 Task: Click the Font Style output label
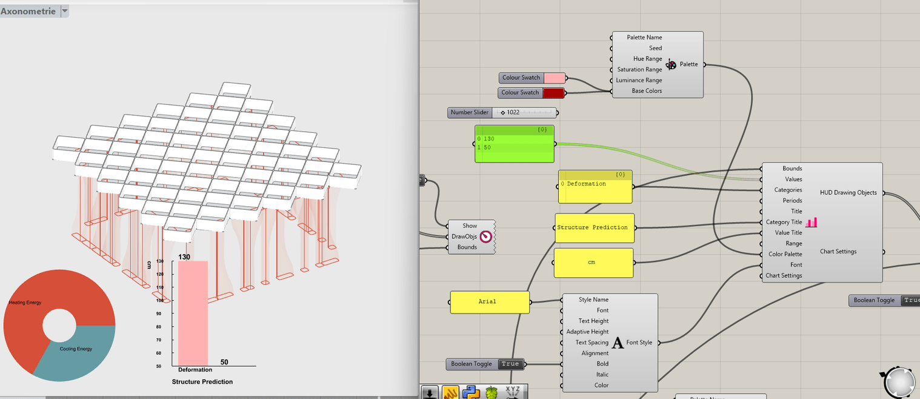(x=639, y=343)
